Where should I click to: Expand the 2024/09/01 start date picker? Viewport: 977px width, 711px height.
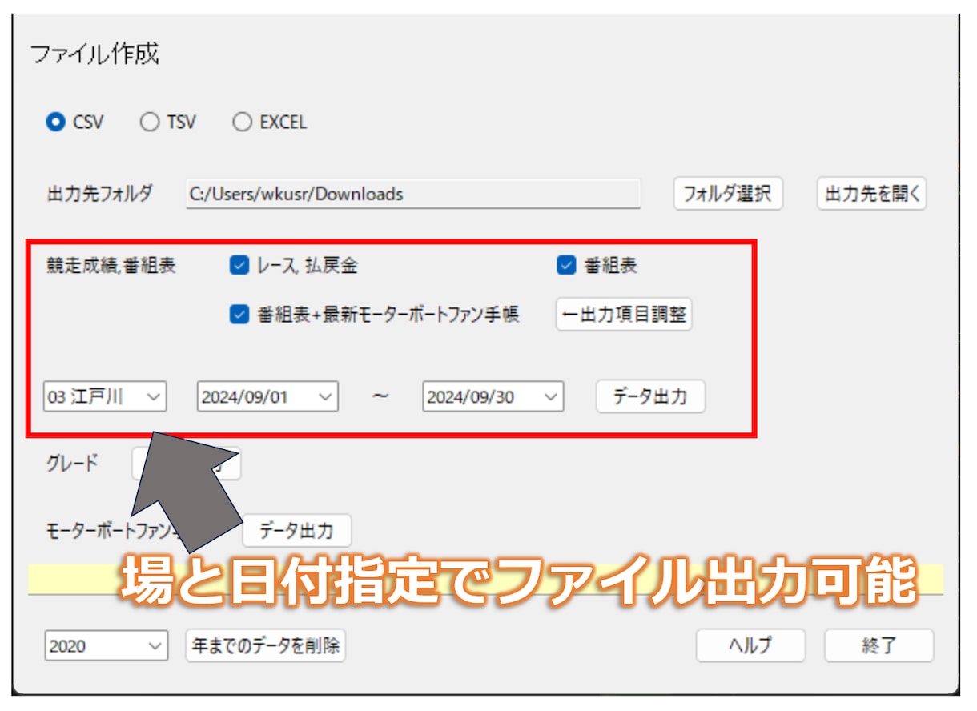coord(267,396)
